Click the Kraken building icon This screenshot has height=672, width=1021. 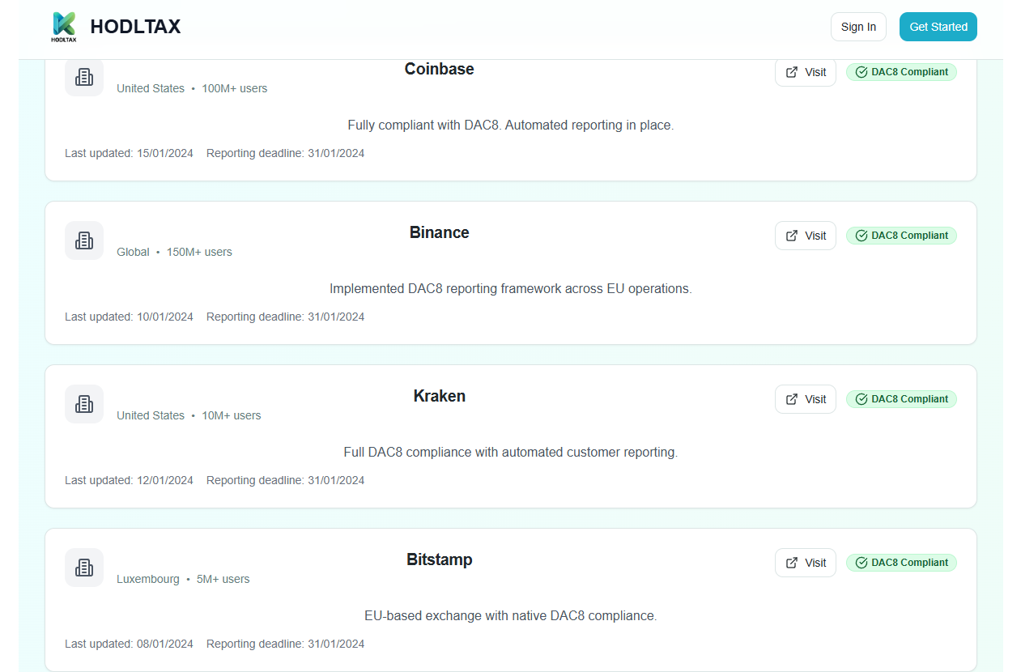click(x=84, y=404)
